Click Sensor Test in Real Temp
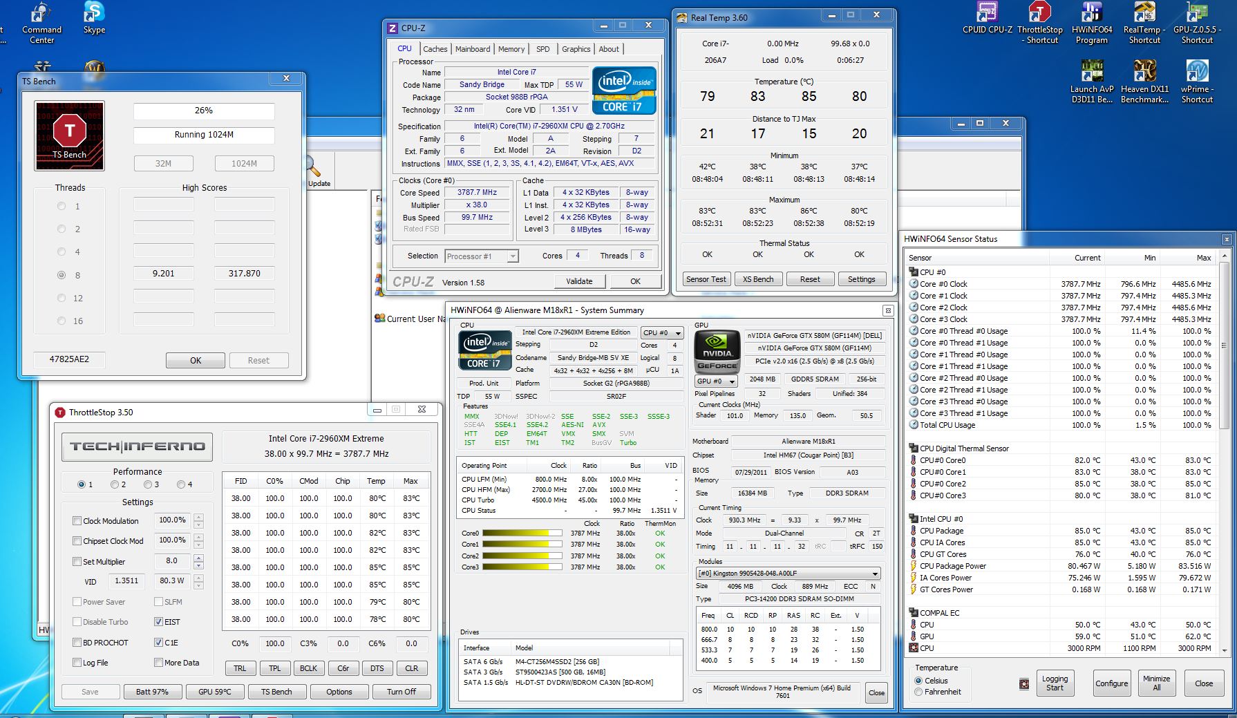This screenshot has height=718, width=1237. tap(706, 279)
